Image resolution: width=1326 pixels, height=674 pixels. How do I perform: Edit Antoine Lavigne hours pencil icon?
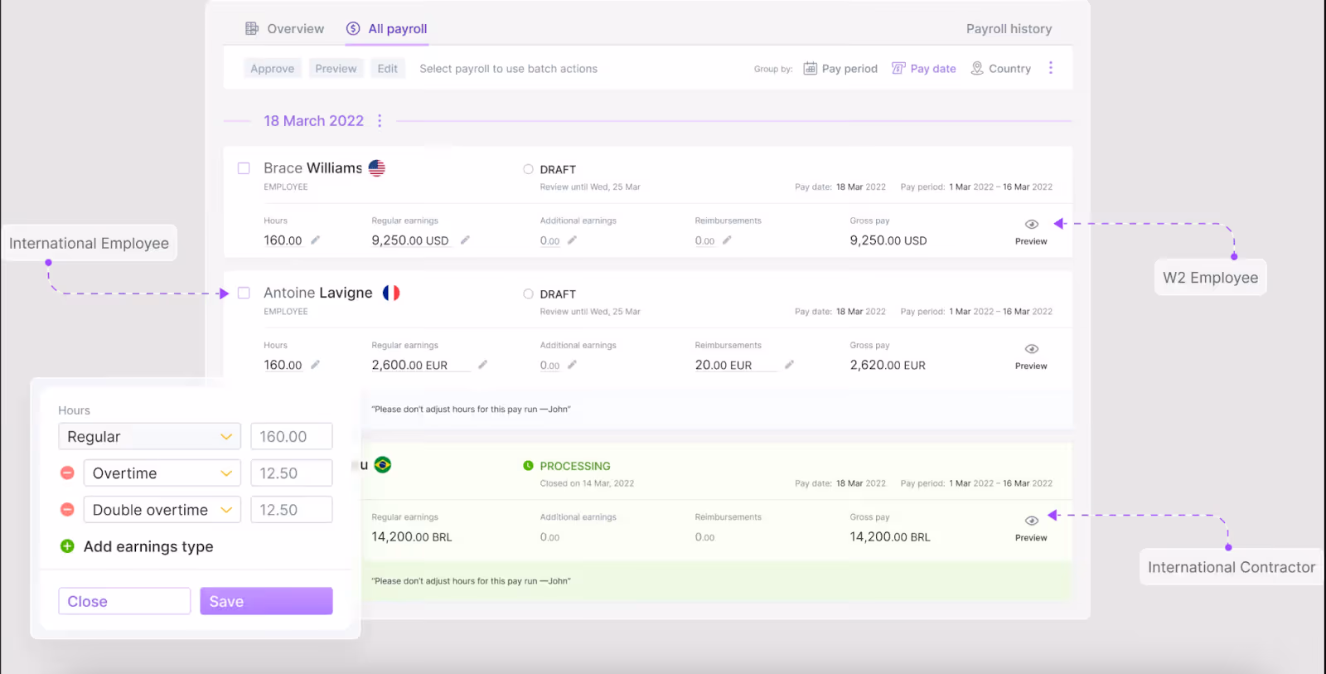point(315,365)
